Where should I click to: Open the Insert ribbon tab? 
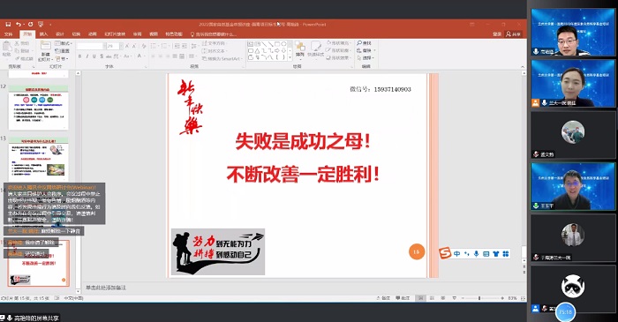[43, 34]
